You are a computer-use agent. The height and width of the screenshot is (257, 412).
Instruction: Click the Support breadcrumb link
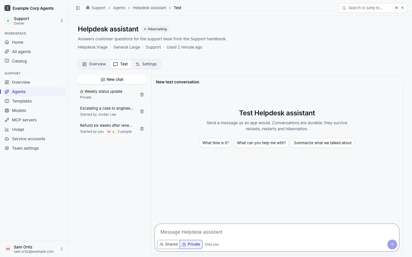pos(96,8)
